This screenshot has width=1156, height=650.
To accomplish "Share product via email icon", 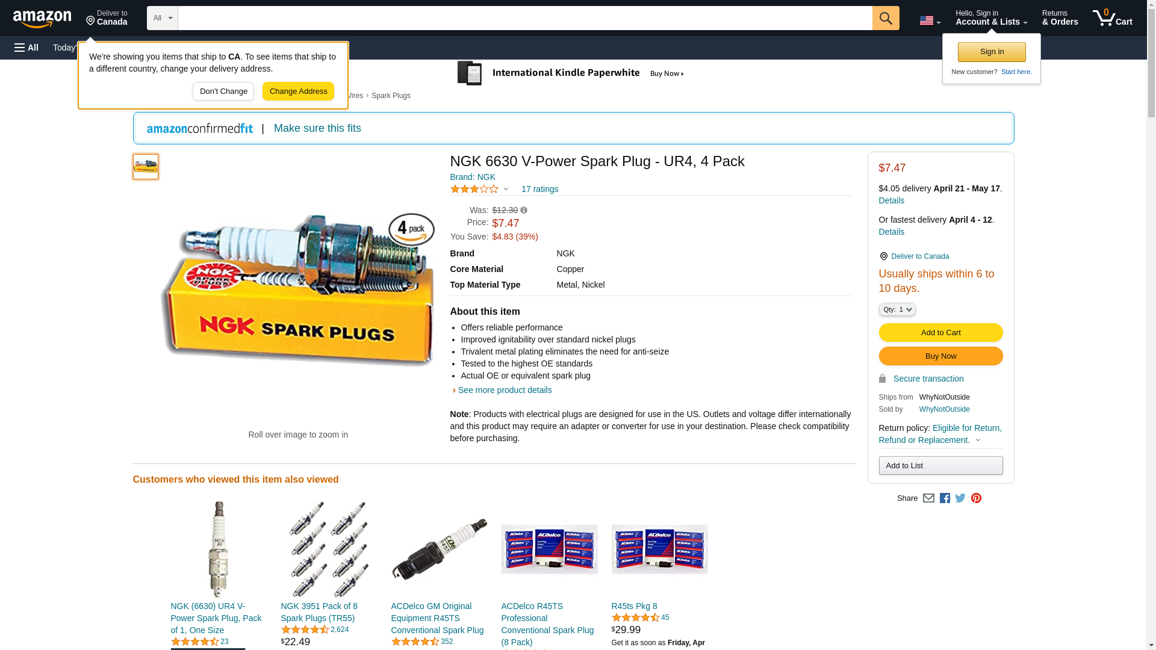I will [x=928, y=498].
